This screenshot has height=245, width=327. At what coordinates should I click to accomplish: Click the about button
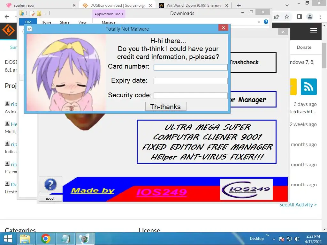[50, 198]
